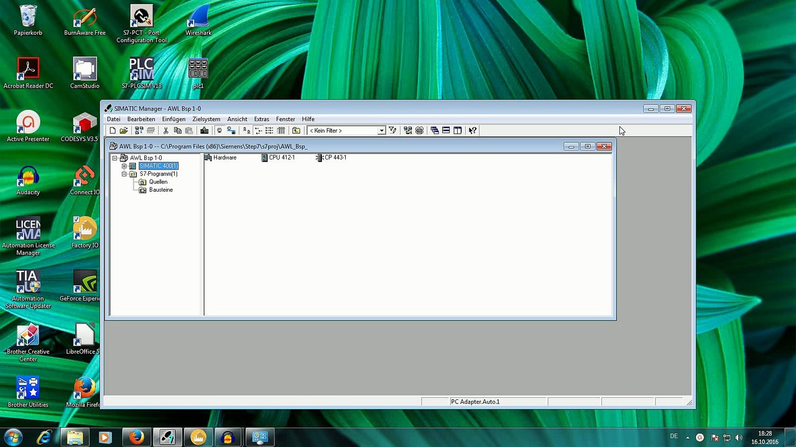This screenshot has height=447, width=796.
Task: Select SIMATIC 400(1) in project tree
Action: coord(159,166)
